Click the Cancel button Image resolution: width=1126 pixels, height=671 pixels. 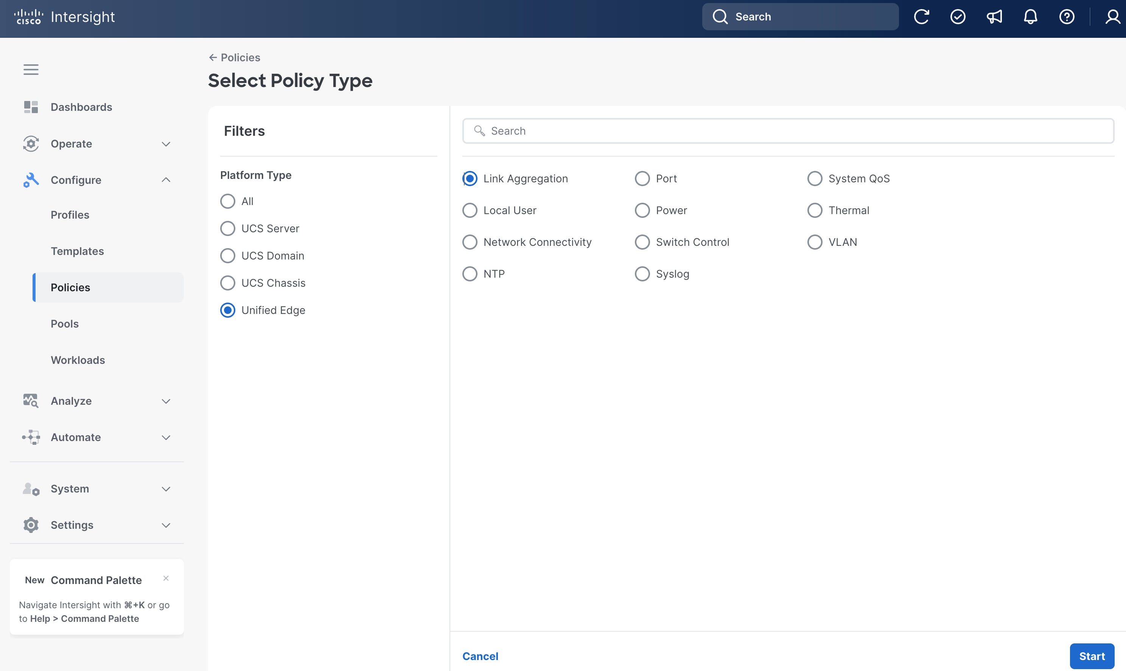click(x=480, y=656)
